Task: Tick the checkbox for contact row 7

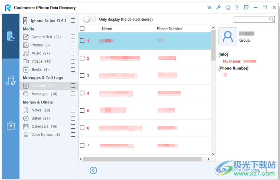Action: click(82, 145)
